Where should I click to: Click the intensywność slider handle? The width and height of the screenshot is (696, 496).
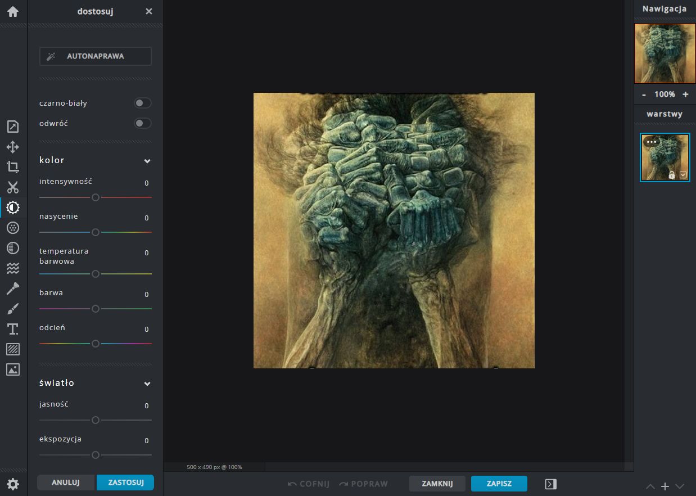tap(96, 197)
